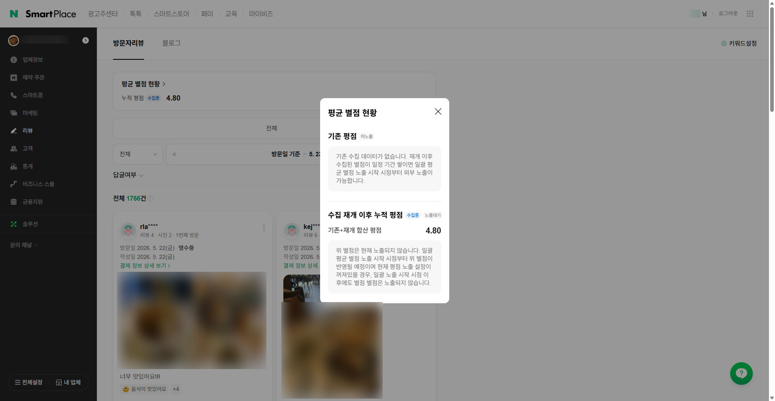Open the 전체 dropdown selector
This screenshot has width=775, height=401.
(x=138, y=154)
